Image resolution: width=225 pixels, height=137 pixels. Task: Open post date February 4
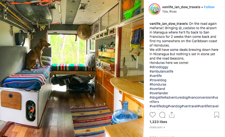point(157,127)
